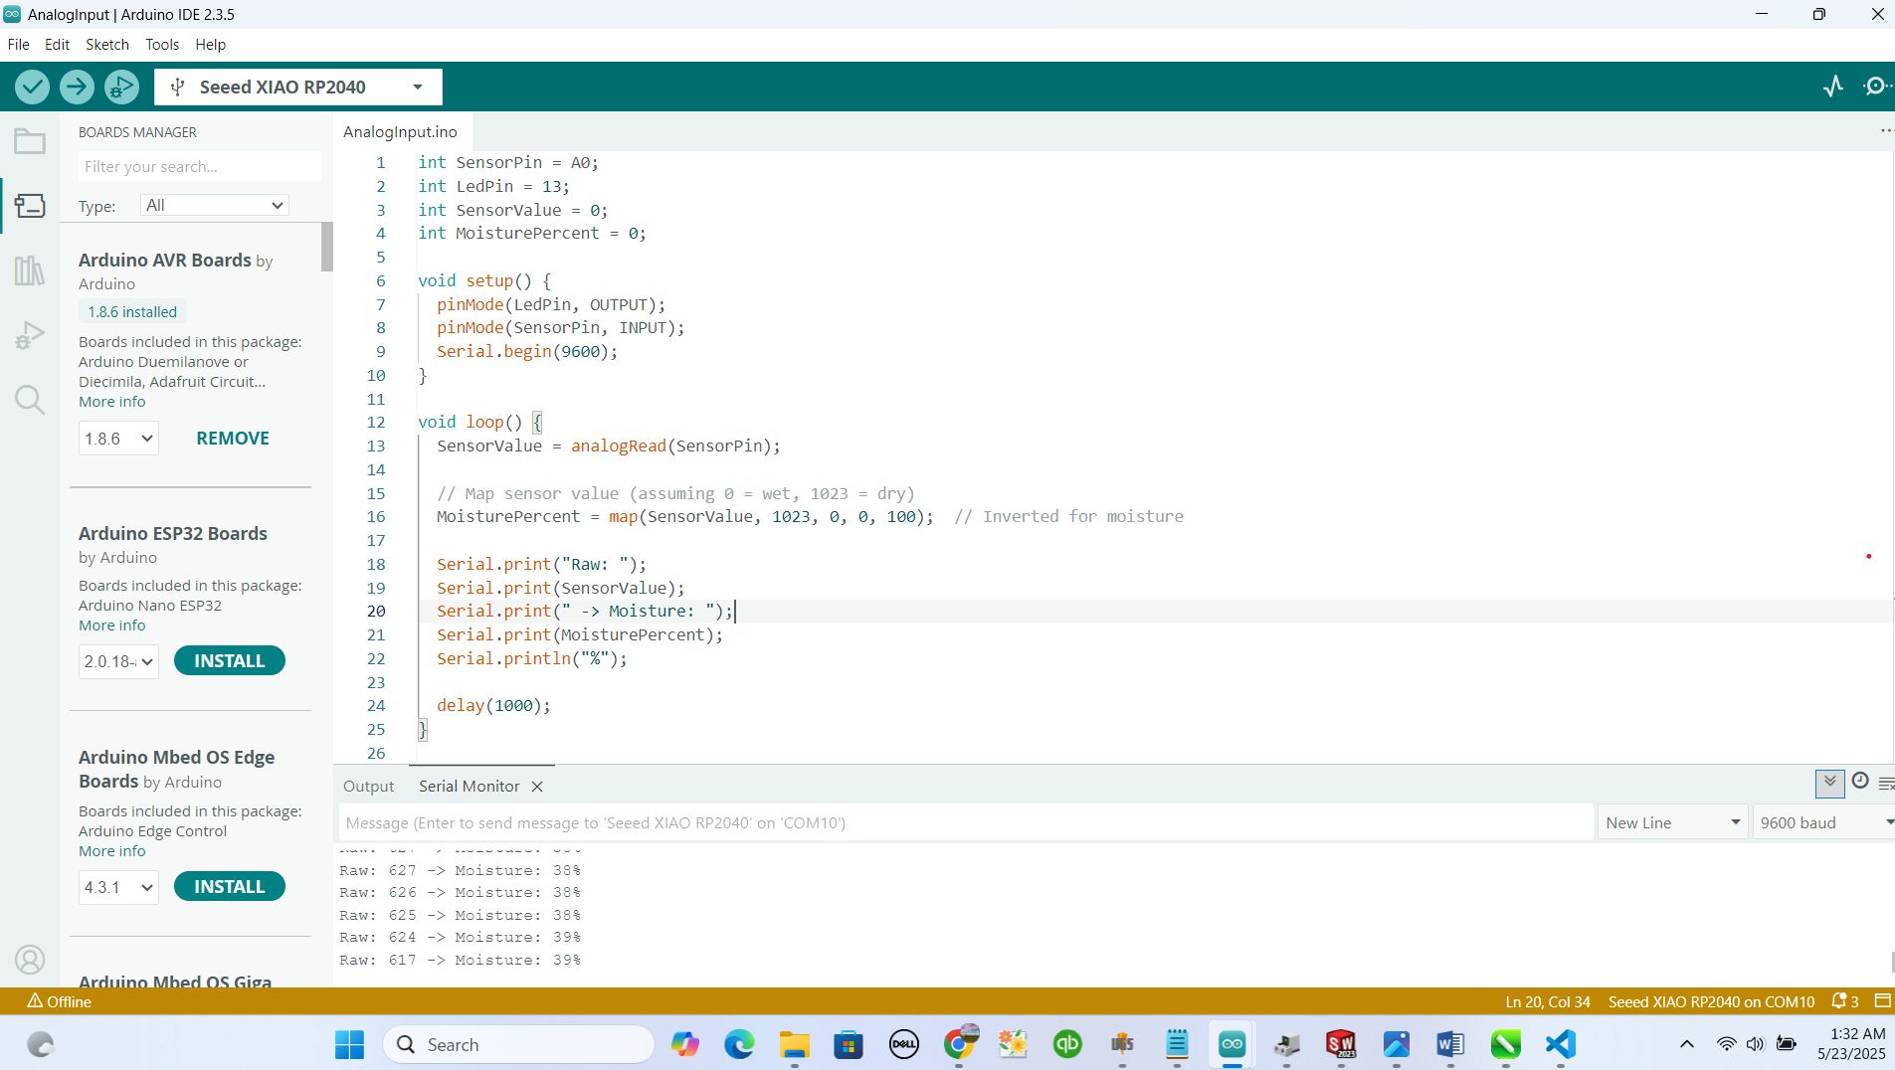Open Arduino ESP32 Boards version dropdown

coord(118,661)
